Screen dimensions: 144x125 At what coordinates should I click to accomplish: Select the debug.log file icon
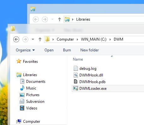point(76,68)
